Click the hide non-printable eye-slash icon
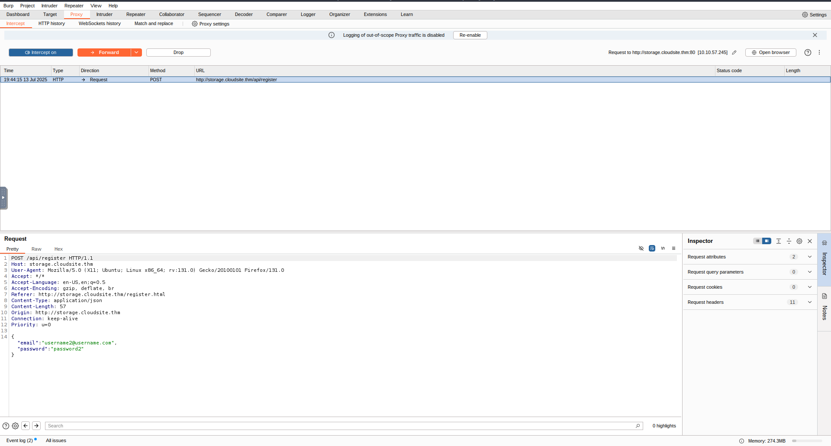The image size is (831, 446). click(641, 248)
